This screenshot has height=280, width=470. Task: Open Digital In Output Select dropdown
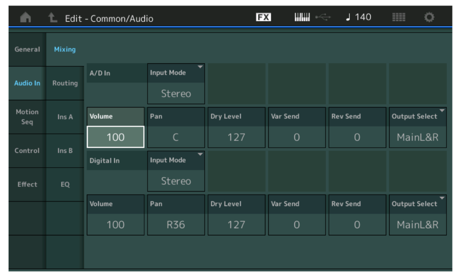(x=418, y=215)
